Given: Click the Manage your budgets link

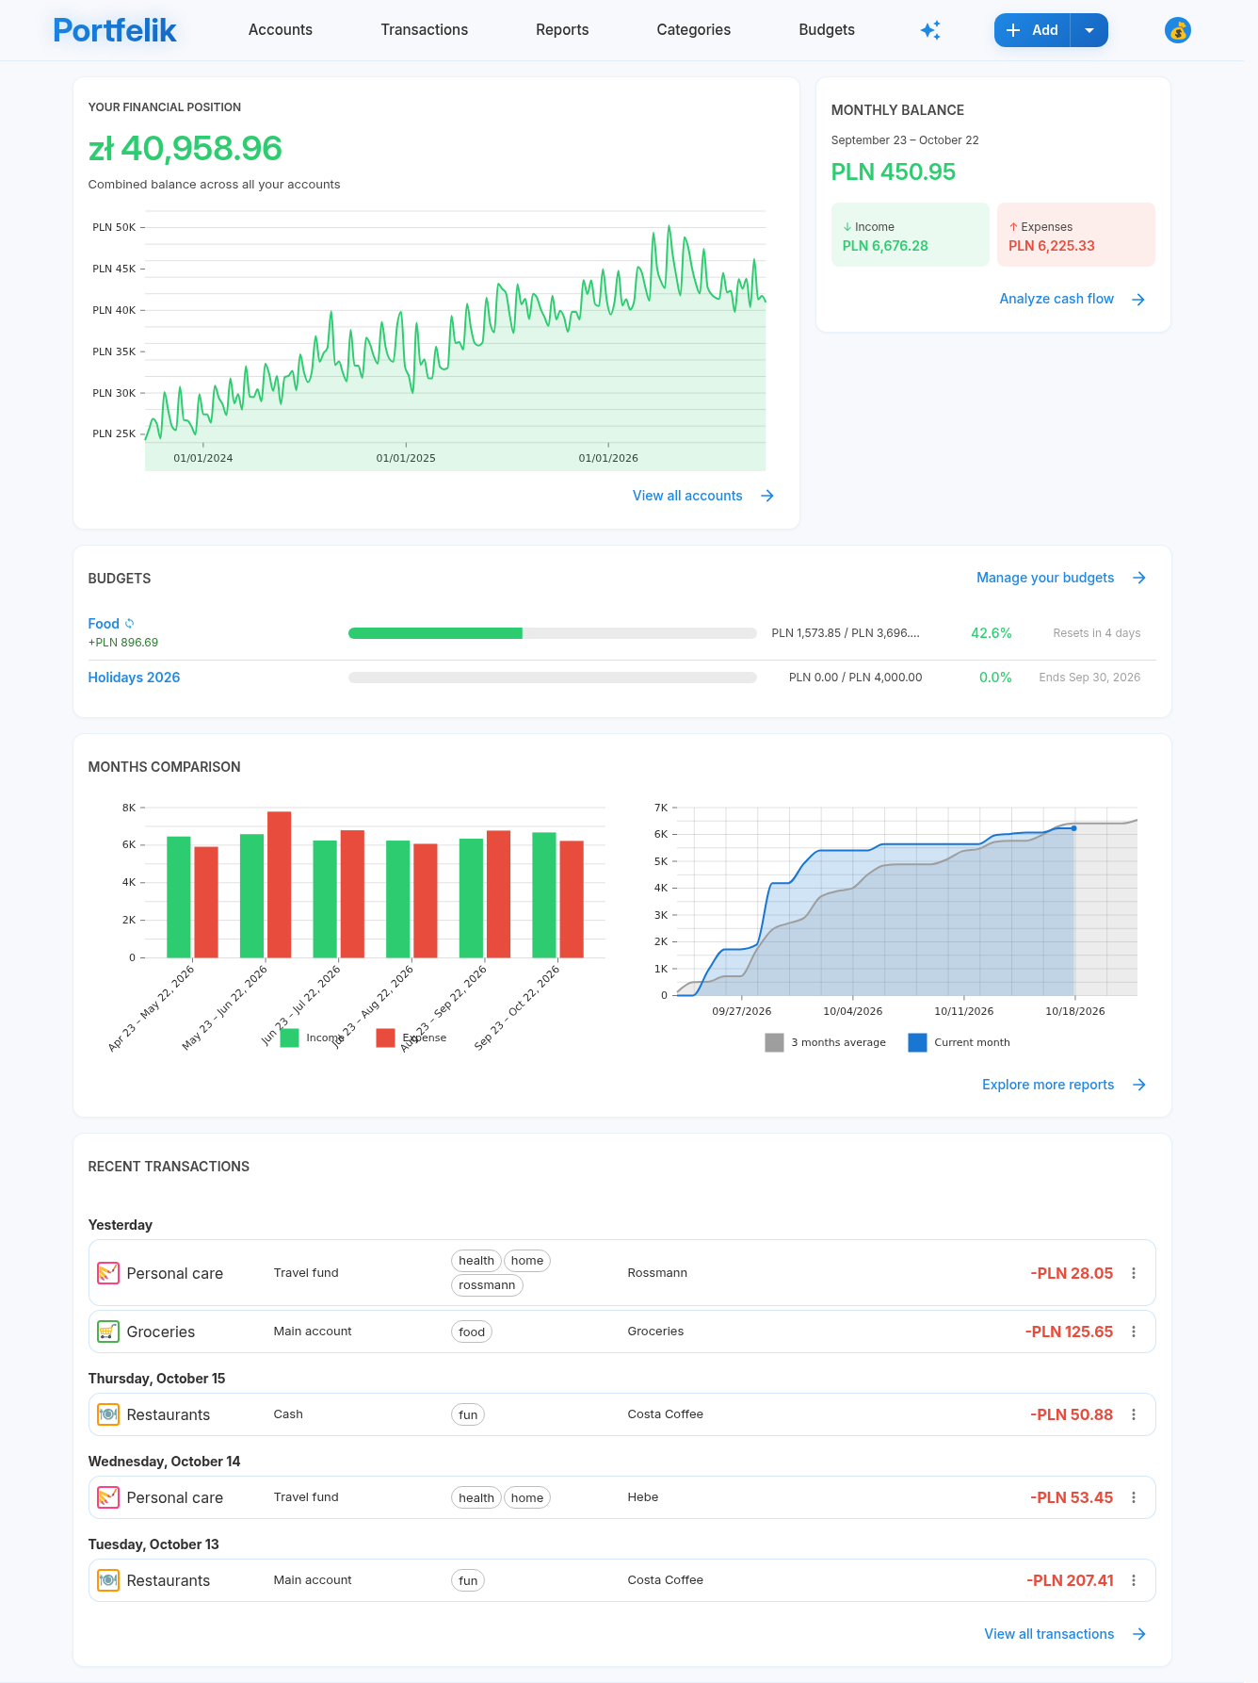Looking at the screenshot, I should pyautogui.click(x=1045, y=578).
